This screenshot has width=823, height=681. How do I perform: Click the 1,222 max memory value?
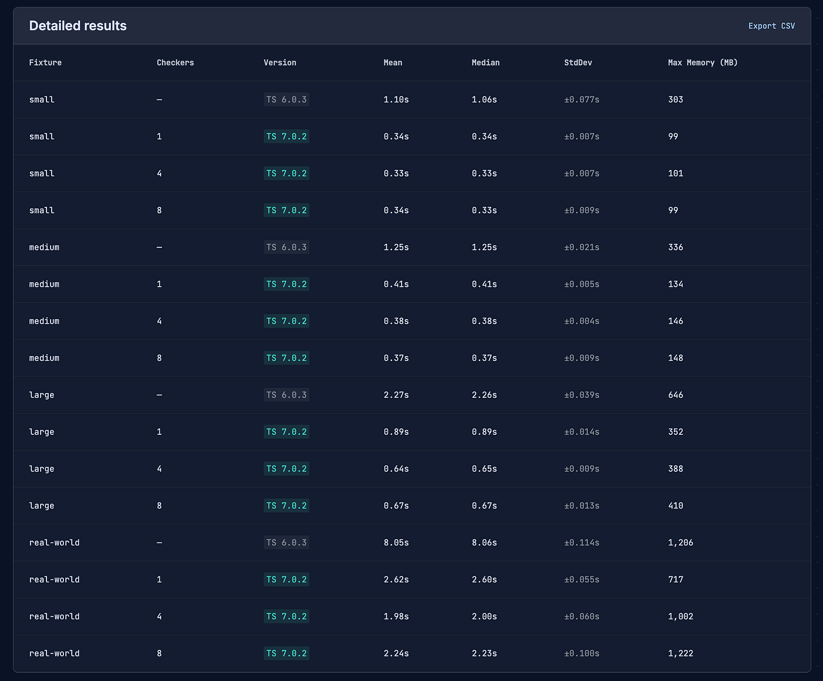coord(681,653)
